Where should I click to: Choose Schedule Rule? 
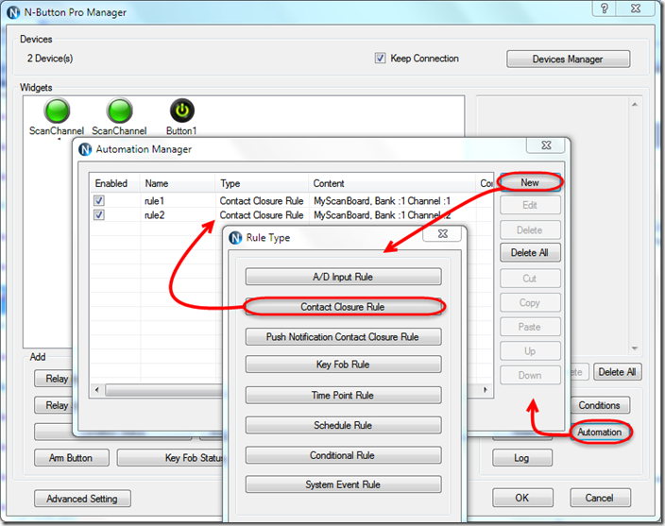click(x=343, y=425)
